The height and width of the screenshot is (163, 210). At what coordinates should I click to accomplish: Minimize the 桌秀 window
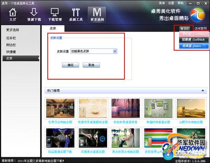[x=190, y=3]
